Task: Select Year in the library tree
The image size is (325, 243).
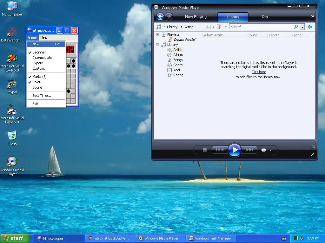Action: (177, 70)
